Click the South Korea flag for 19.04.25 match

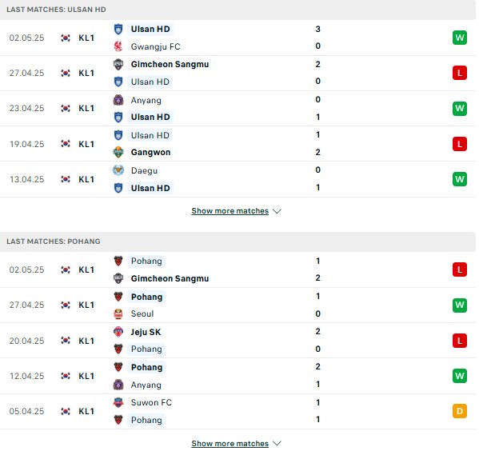tap(66, 144)
